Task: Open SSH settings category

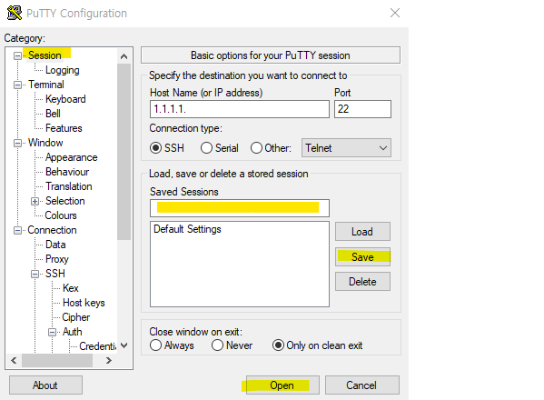Action: coord(55,274)
